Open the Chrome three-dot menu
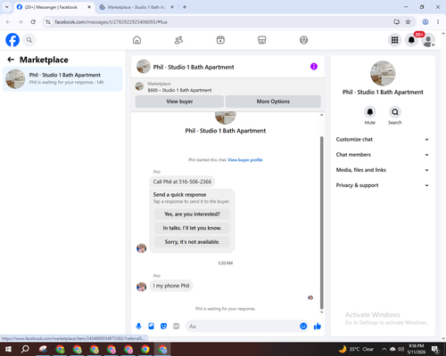 (438, 22)
